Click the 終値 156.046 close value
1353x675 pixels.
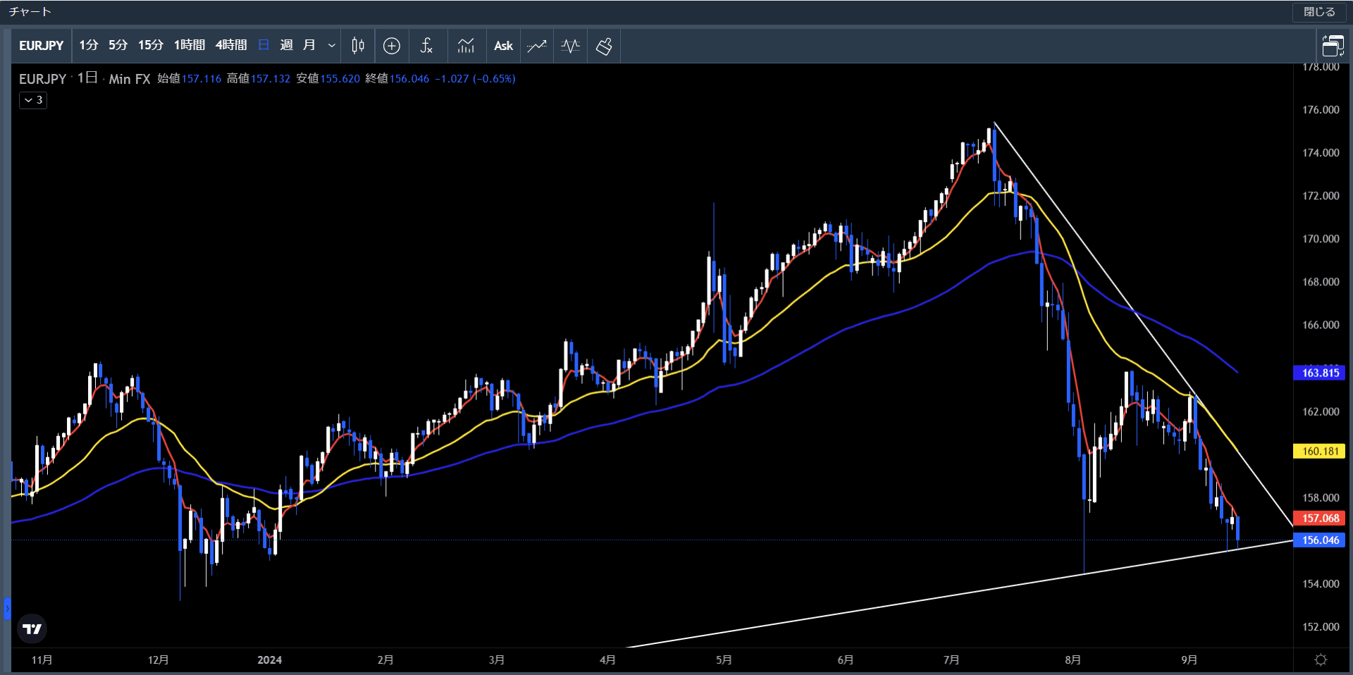397,79
